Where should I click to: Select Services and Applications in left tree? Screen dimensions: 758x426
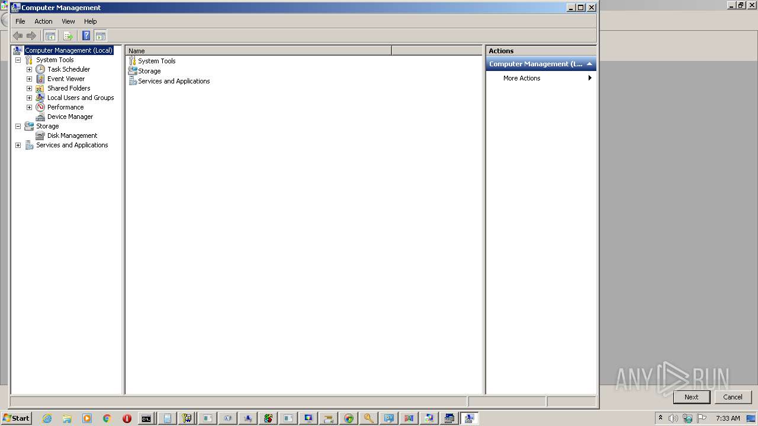(72, 145)
